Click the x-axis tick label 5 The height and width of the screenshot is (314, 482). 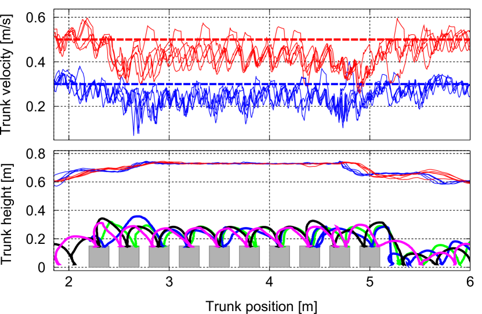[370, 282]
